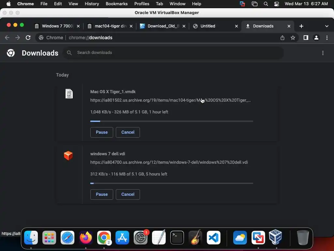
Task: Click the Chrome forward arrow
Action: [x=18, y=38]
